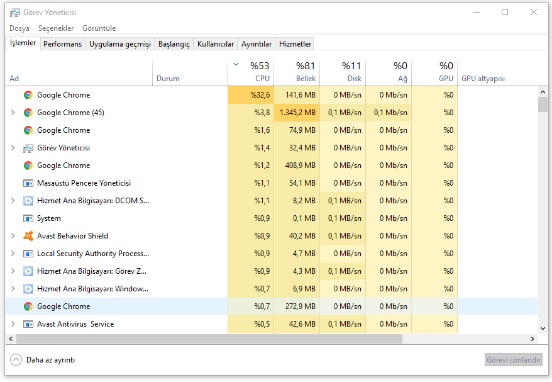Open the Başlangıç tab
The image size is (552, 382).
[x=174, y=44]
